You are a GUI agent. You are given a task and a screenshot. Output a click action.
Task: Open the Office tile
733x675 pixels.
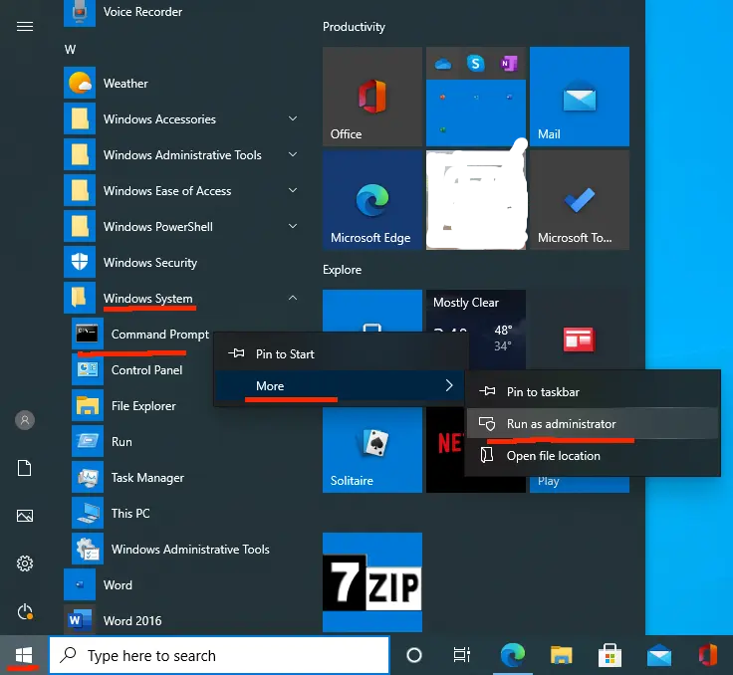point(372,97)
